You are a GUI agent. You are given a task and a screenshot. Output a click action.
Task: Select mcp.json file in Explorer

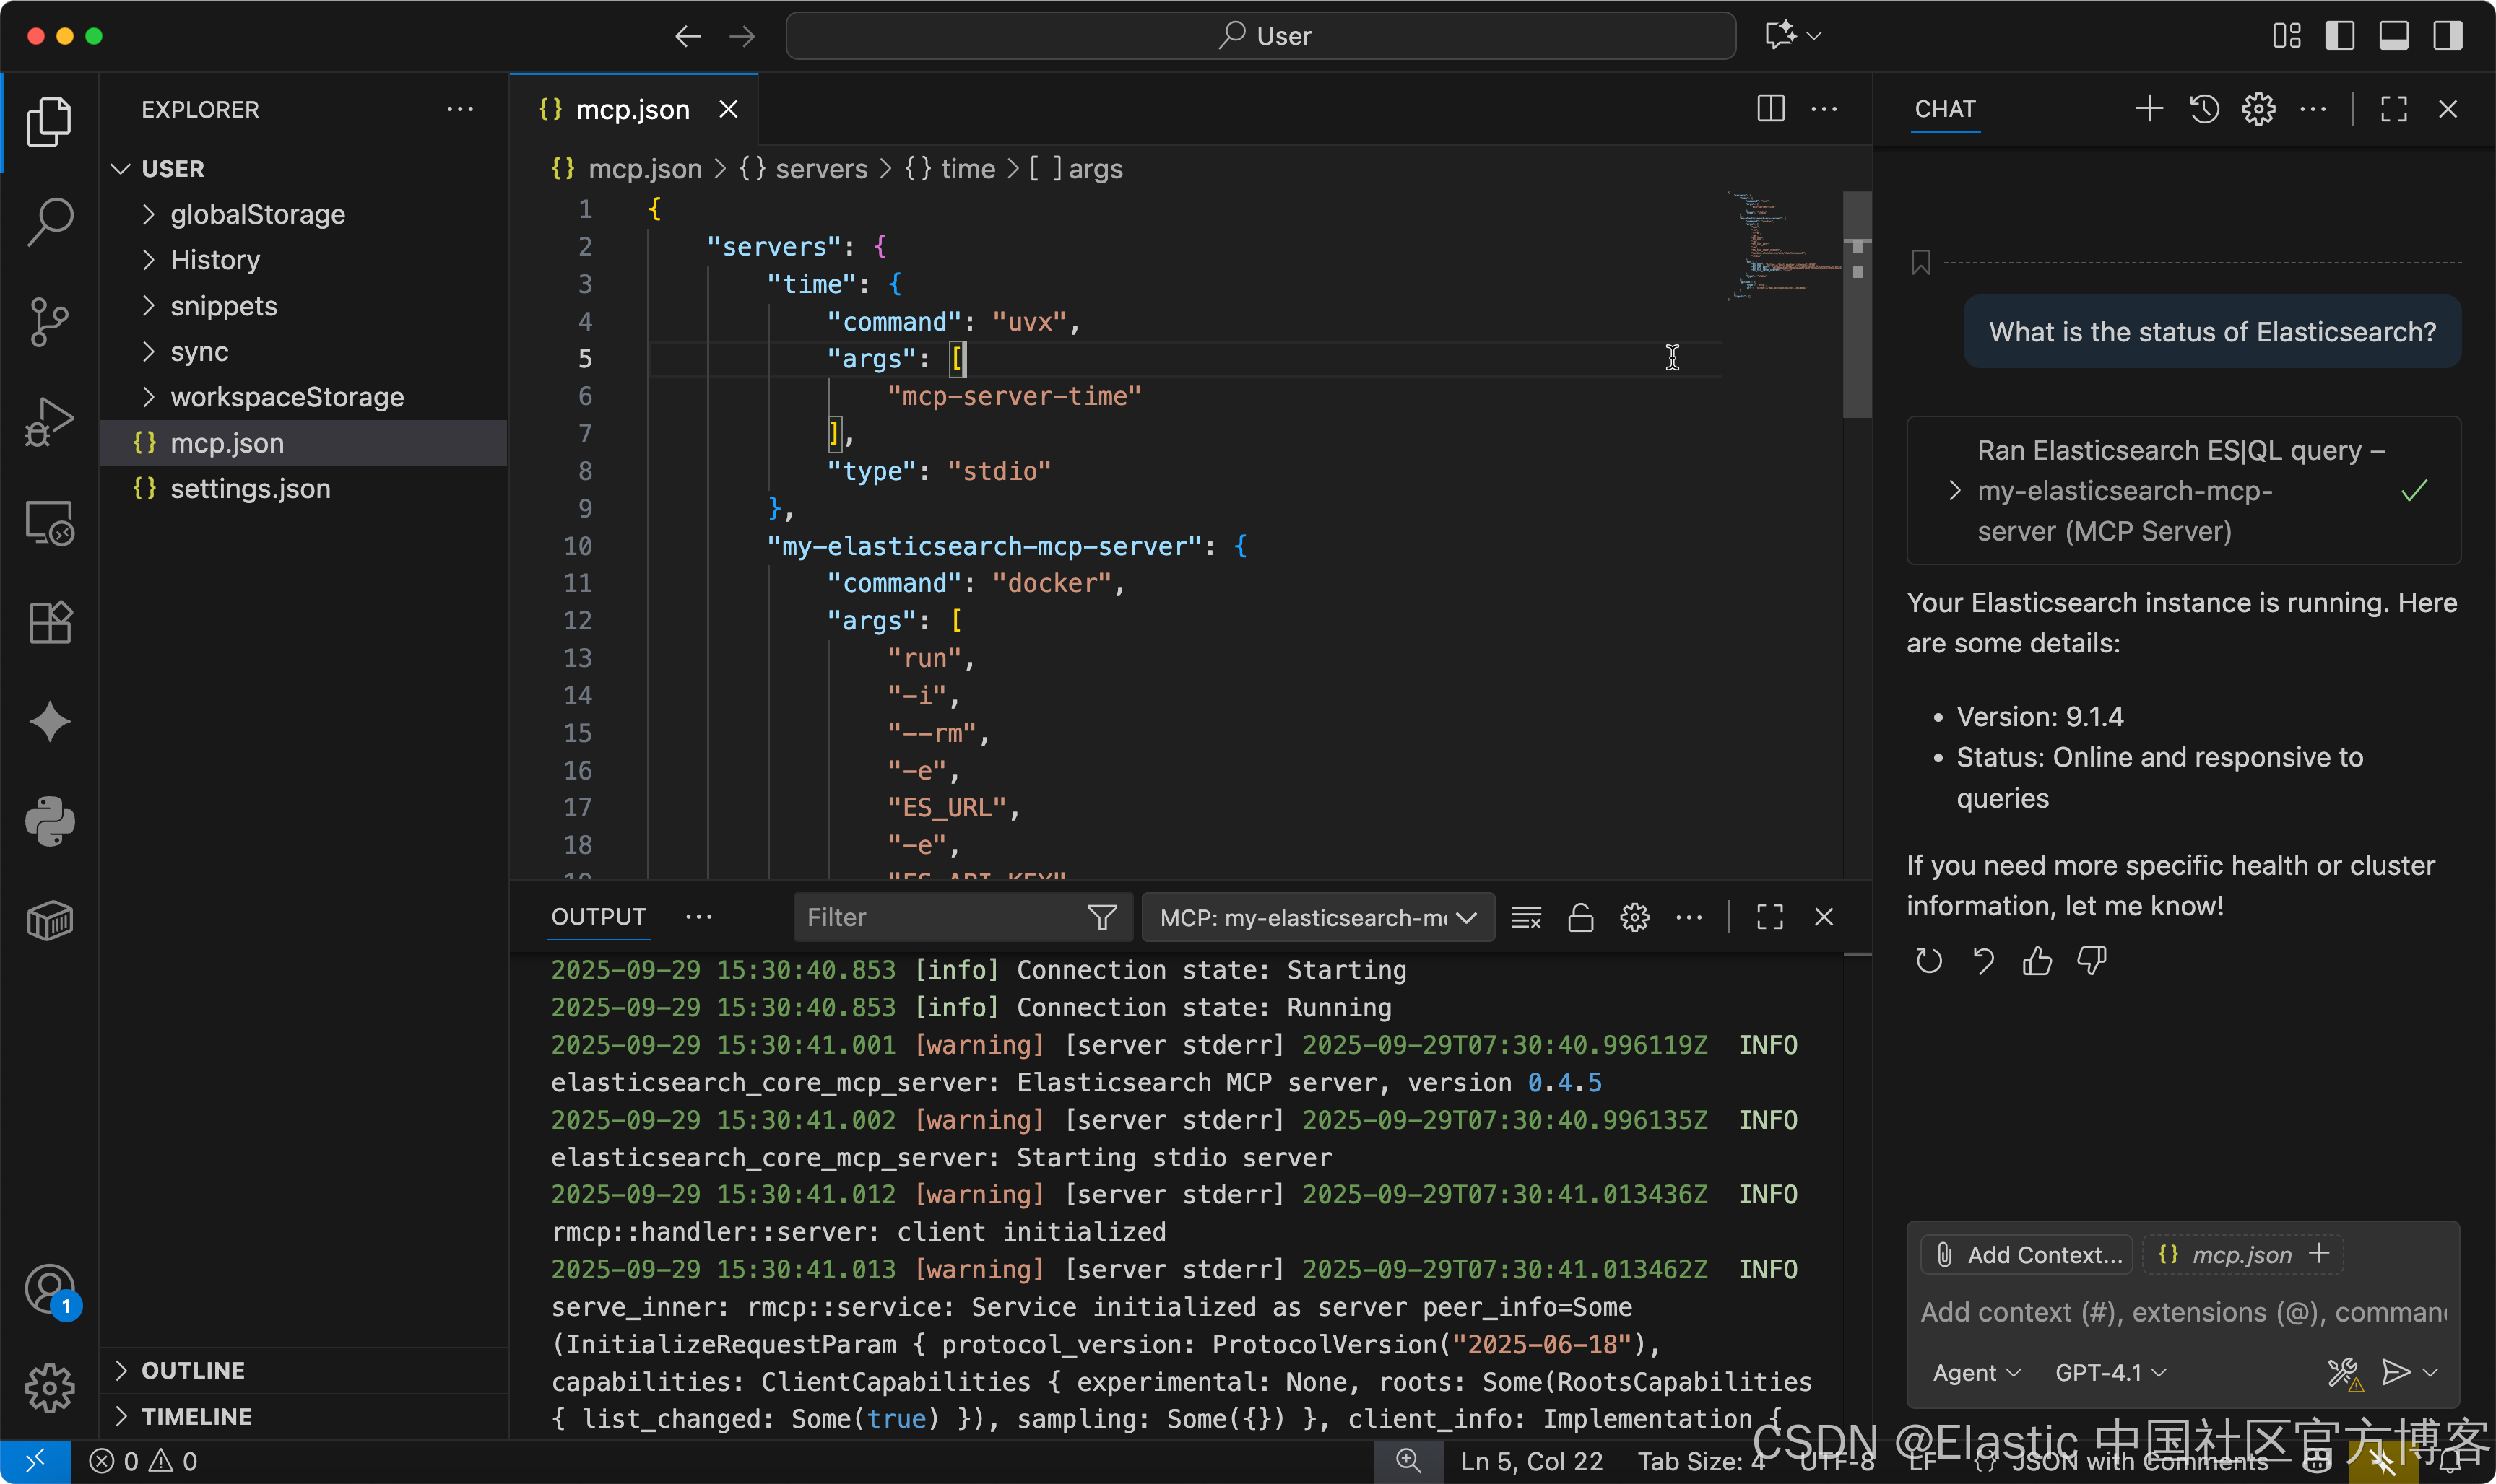point(303,443)
